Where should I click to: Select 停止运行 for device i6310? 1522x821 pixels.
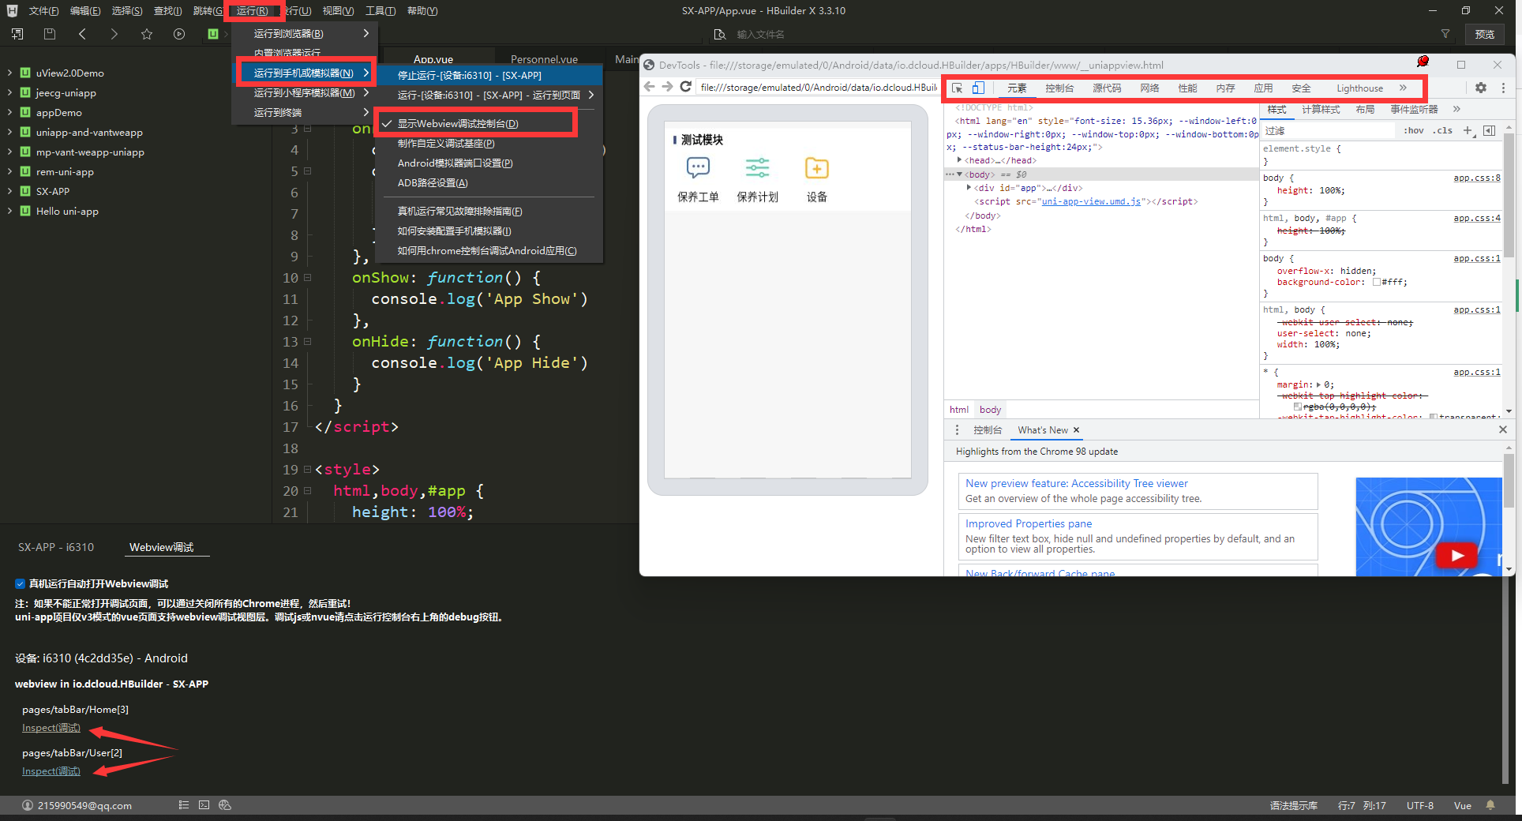(x=470, y=76)
